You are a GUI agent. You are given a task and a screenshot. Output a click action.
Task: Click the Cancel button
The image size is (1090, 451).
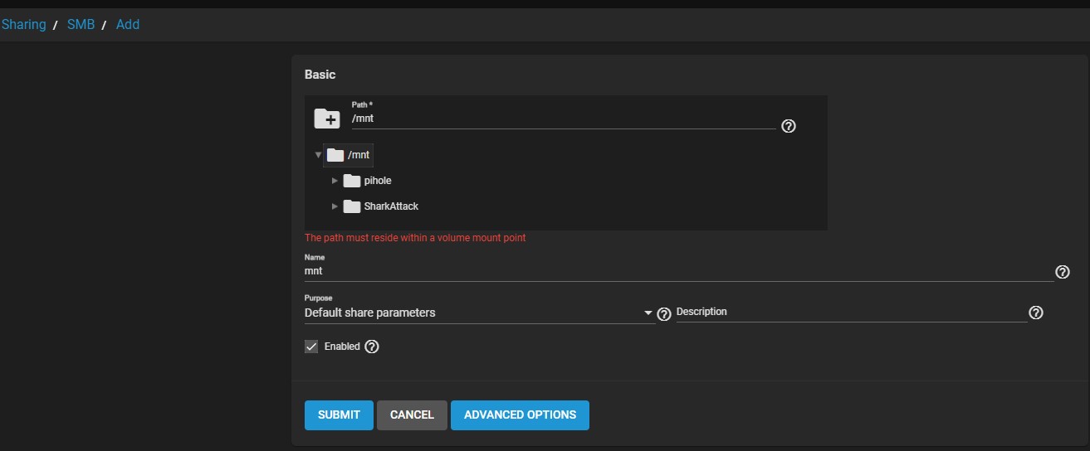point(412,415)
